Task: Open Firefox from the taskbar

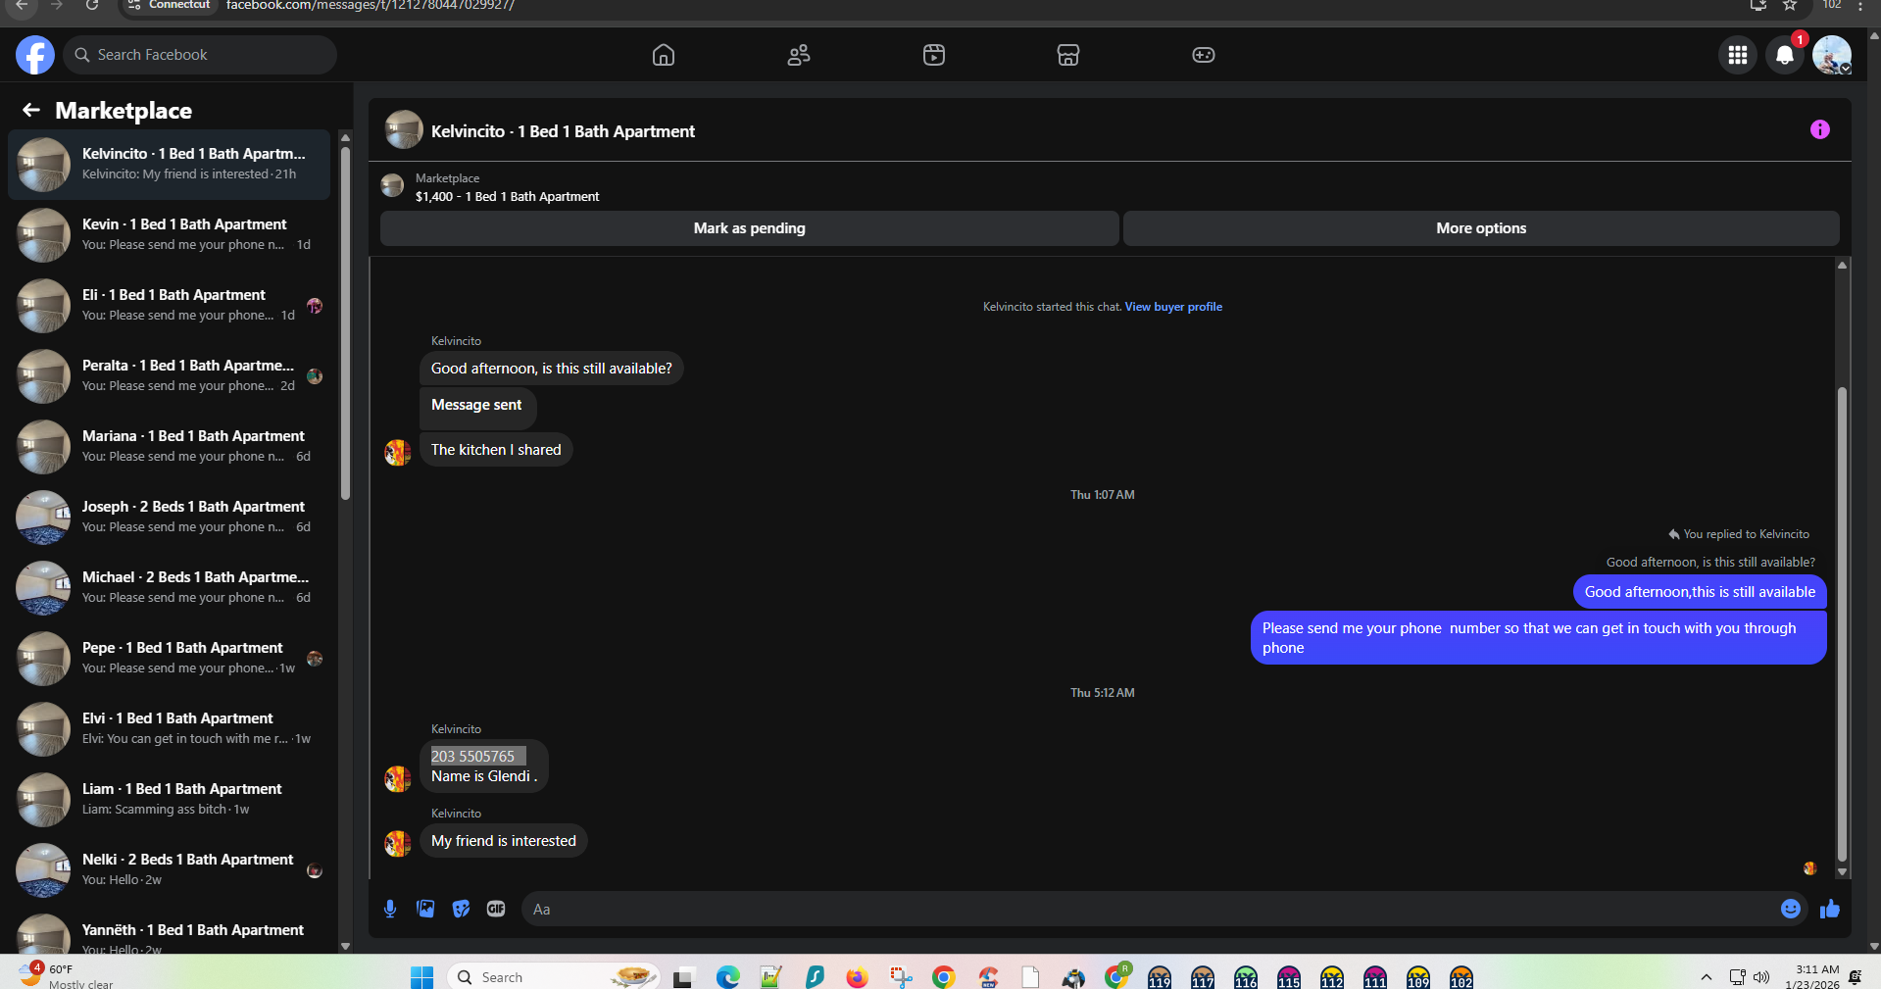Action: 858,977
